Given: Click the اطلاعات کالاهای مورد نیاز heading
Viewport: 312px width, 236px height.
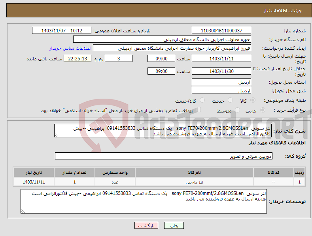Looking at the screenshot, I should tap(277, 143).
